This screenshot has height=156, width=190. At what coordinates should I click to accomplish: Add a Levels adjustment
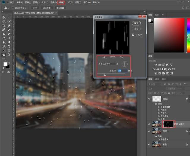click(x=160, y=65)
